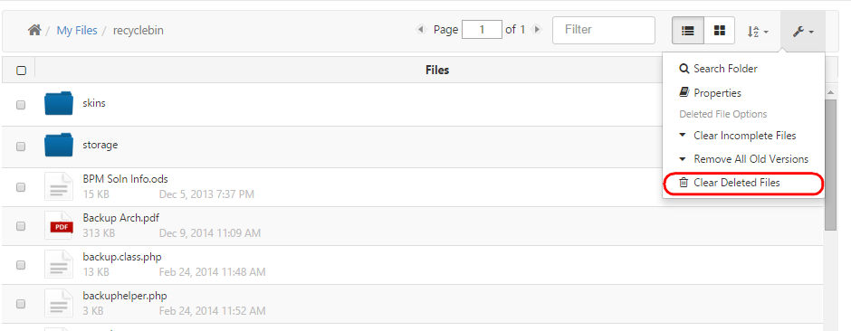Viewport: 851px width, 331px height.
Task: Go to the previous page arrow
Action: click(x=421, y=30)
